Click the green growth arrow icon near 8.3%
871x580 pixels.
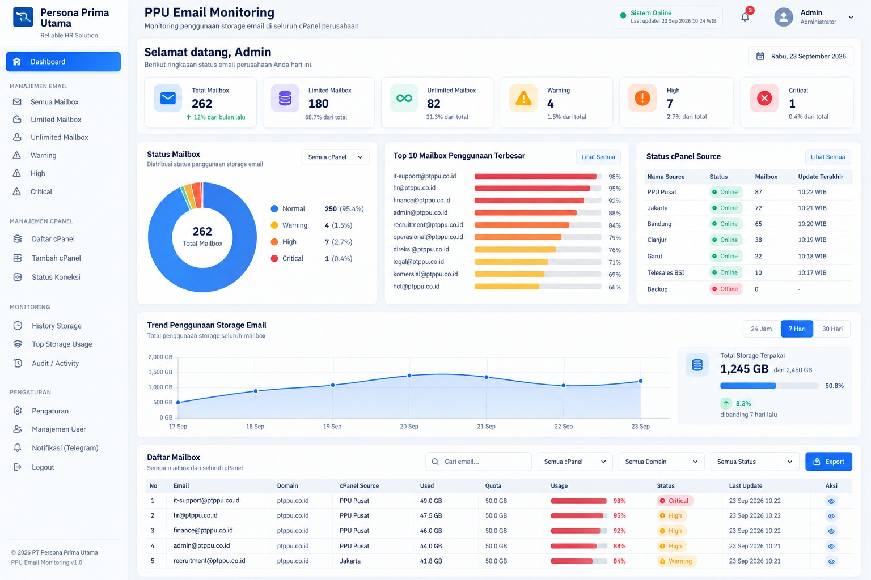pyautogui.click(x=726, y=403)
